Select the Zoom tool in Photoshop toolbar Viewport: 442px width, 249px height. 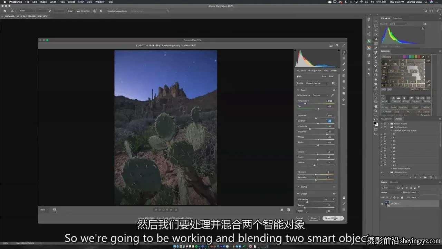pos(376,111)
